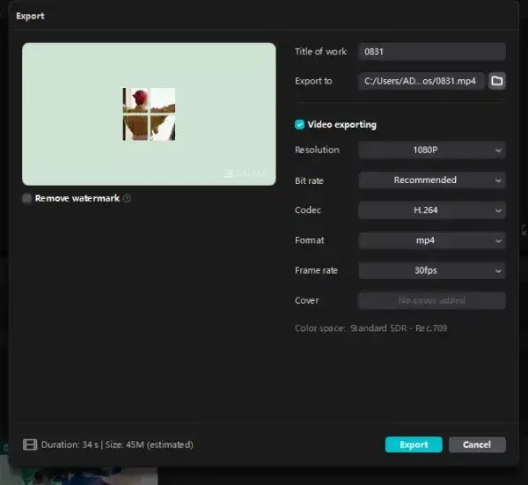
Task: Open the Frame rate dropdown showing 30fps
Action: pyautogui.click(x=431, y=270)
